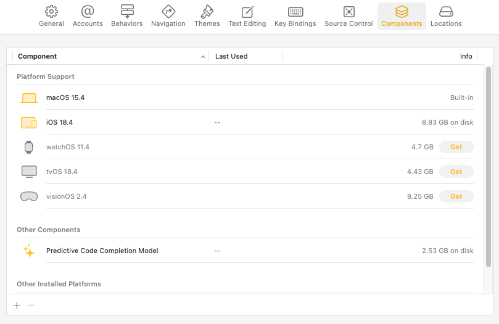
Task: Open the Key Bindings keyboard icon
Action: (x=295, y=12)
